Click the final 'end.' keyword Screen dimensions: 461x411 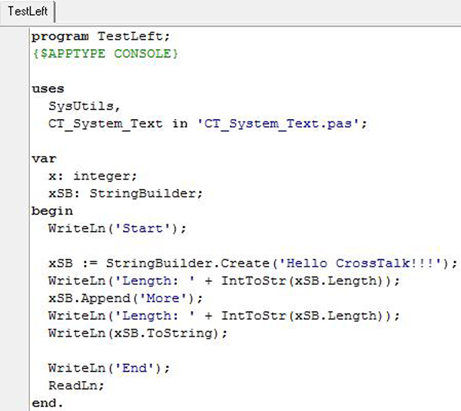[x=47, y=403]
